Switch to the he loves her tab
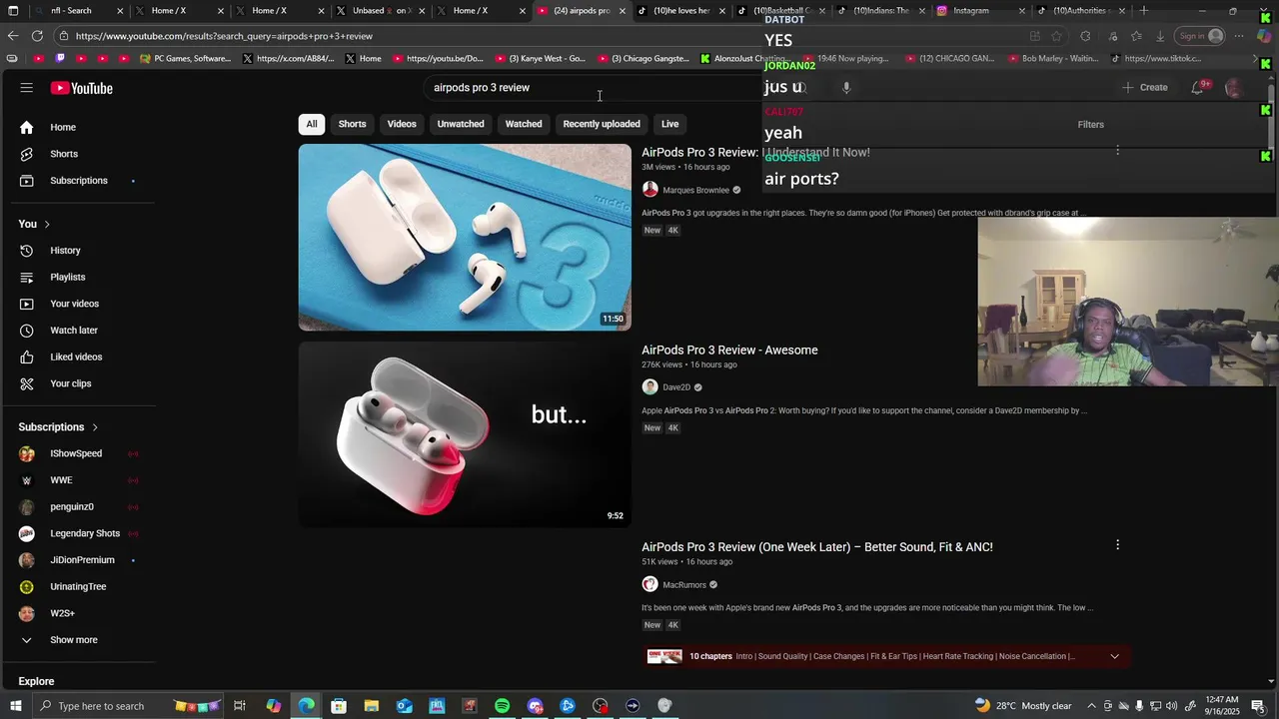 tap(680, 11)
